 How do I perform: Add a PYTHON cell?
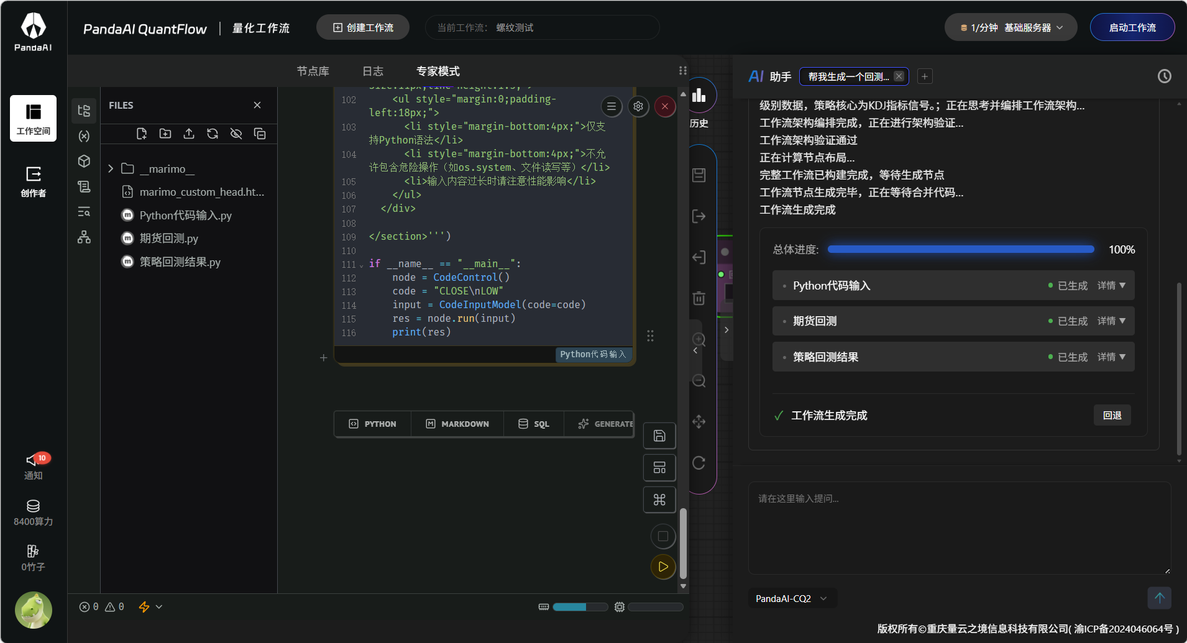pyautogui.click(x=372, y=424)
